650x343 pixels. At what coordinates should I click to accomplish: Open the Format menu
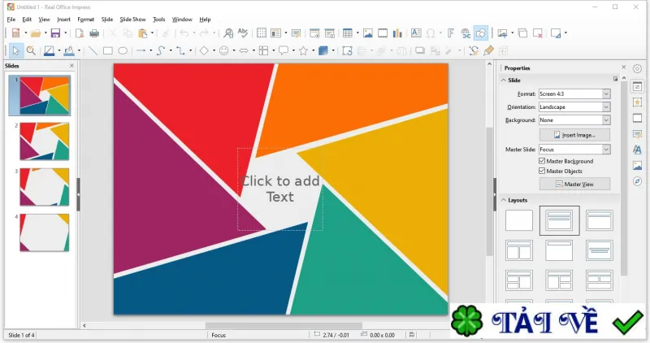86,20
